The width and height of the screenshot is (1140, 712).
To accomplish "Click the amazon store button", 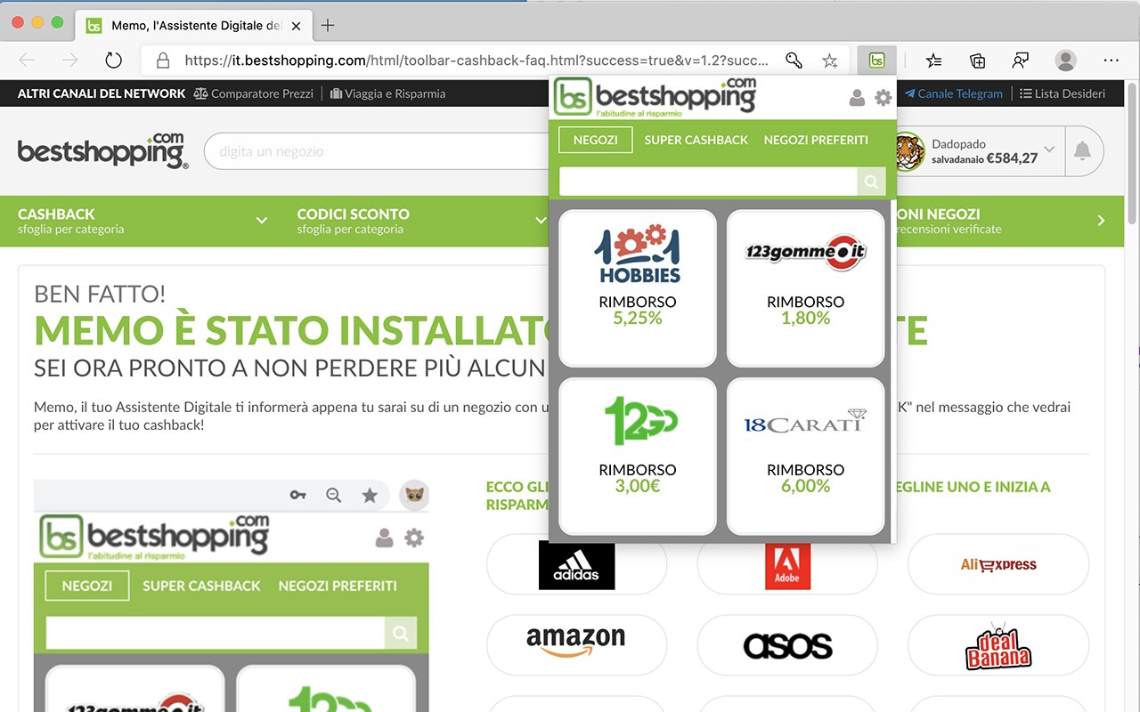I will pyautogui.click(x=576, y=645).
